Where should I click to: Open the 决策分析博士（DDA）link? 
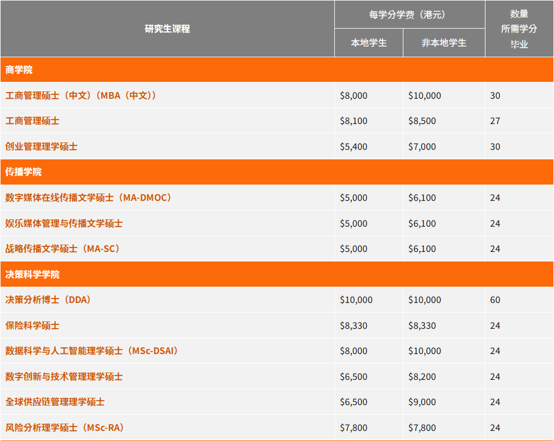tap(48, 300)
